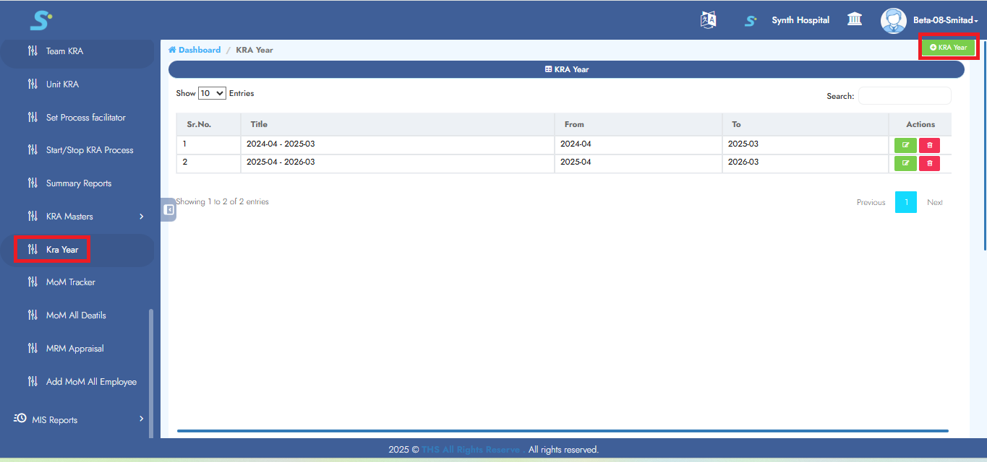Edit the 2024-04 - 2025-03 row
The image size is (987, 462).
(905, 145)
